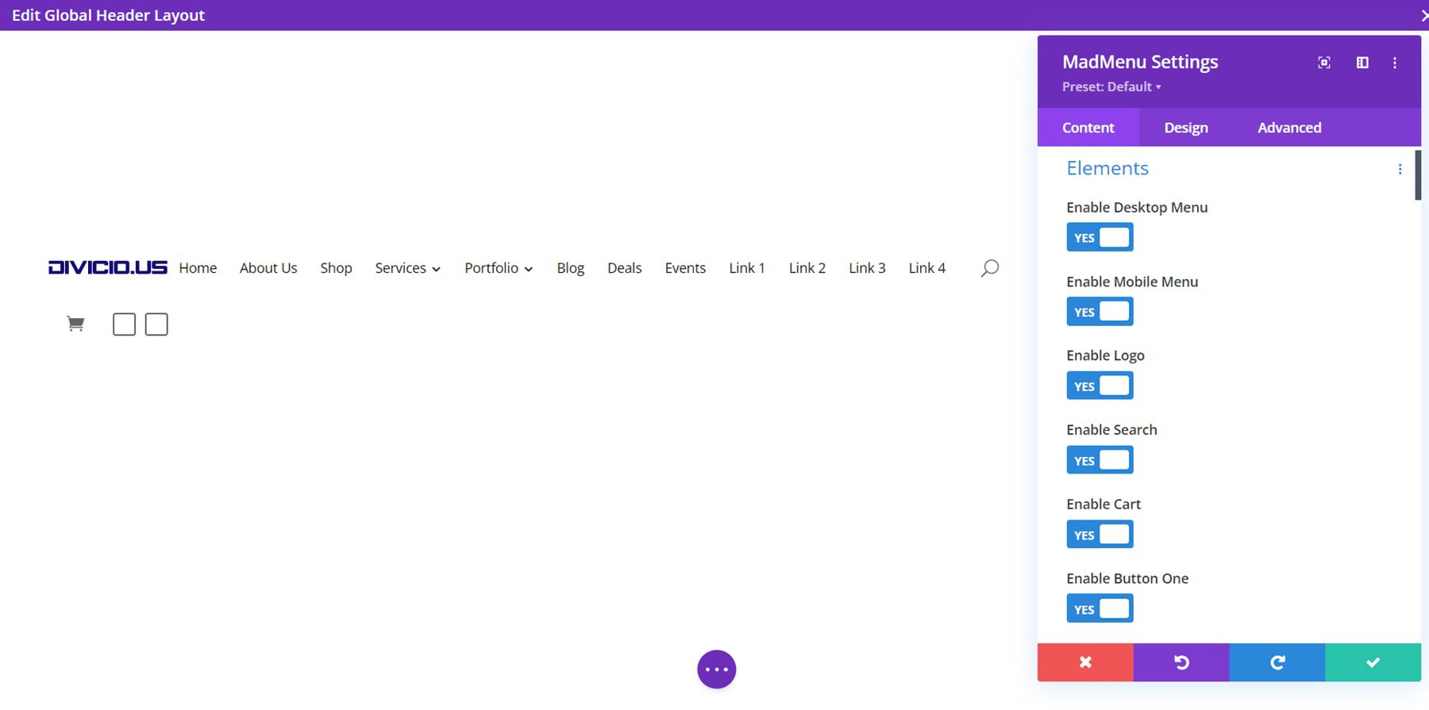
Task: Click the second empty button box beside cart
Action: coord(156,324)
